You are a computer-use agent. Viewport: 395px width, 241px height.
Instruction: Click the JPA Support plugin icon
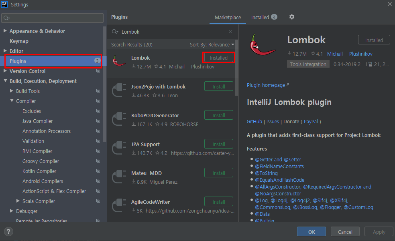tap(119, 148)
